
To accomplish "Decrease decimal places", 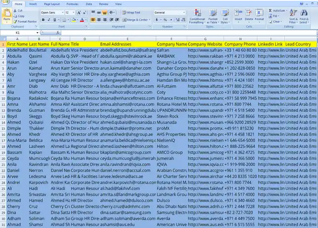I will point(184,20).
